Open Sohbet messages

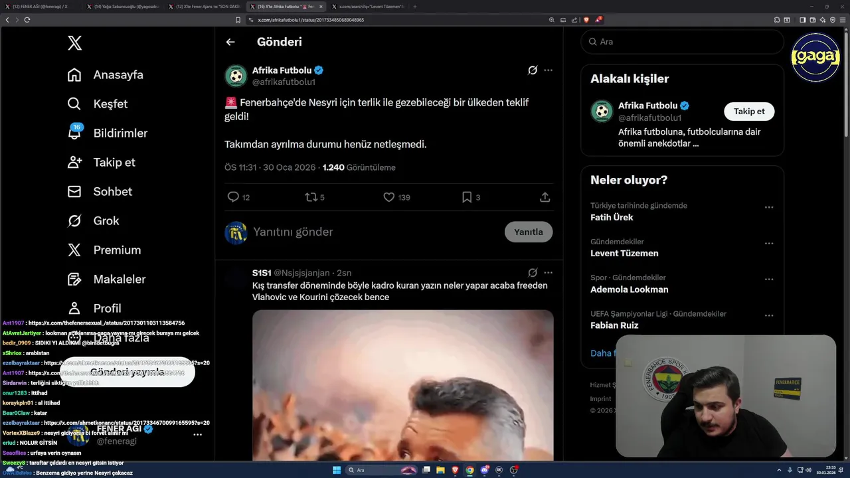point(100,192)
